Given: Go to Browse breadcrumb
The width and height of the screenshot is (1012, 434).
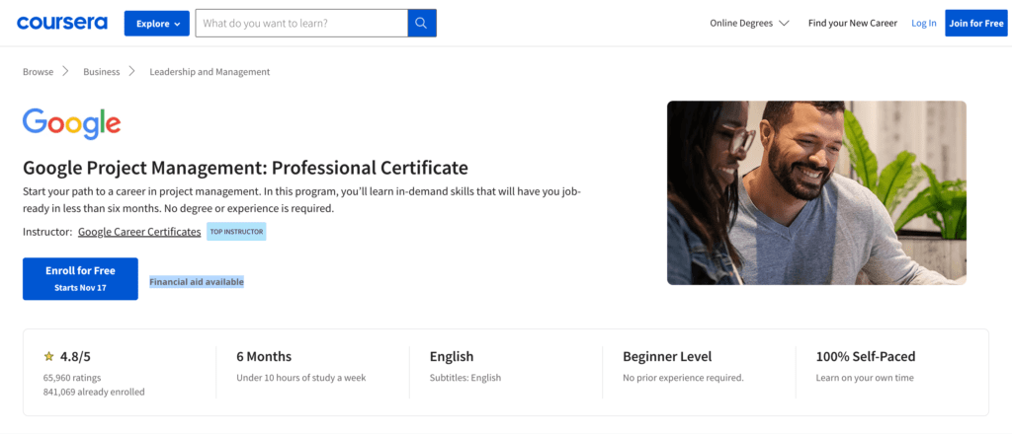Looking at the screenshot, I should click(39, 72).
